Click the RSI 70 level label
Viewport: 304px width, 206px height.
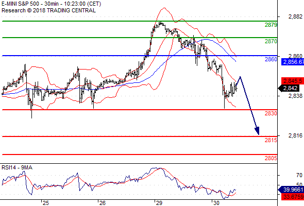coord(299,176)
